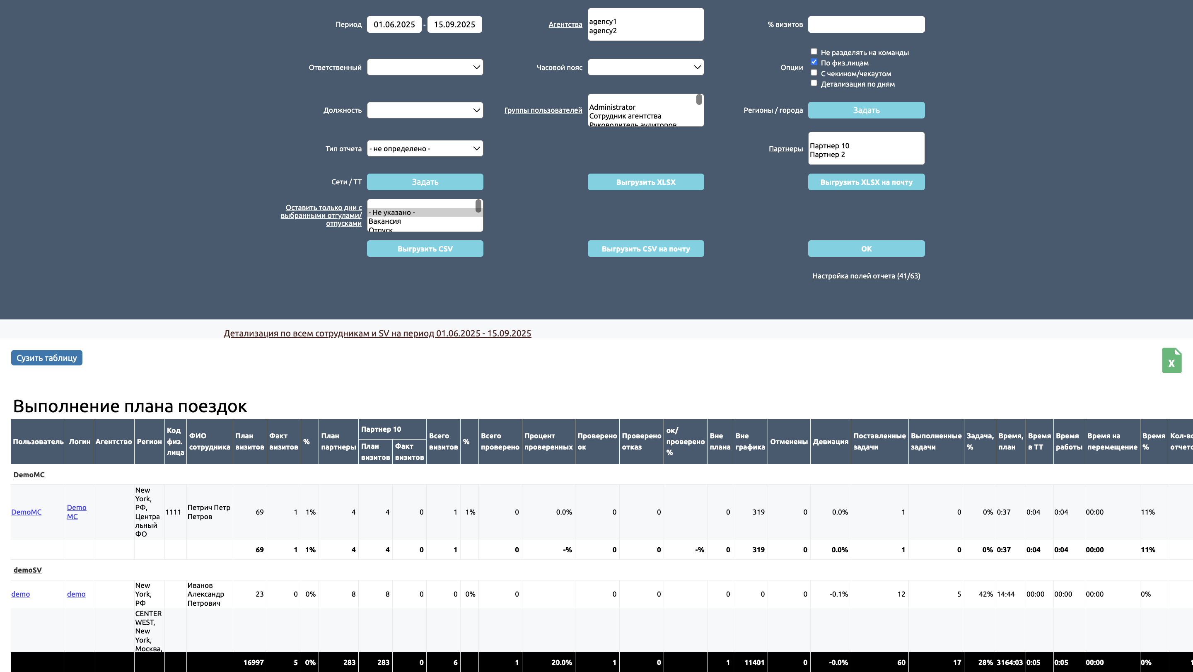The image size is (1193, 672).
Task: Open the 'Ответственный' dropdown
Action: tap(425, 67)
